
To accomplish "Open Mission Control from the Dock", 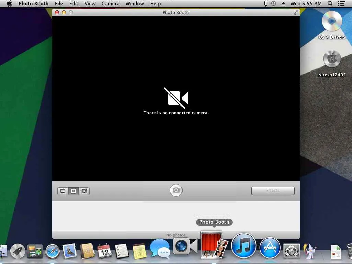I will pos(35,251).
